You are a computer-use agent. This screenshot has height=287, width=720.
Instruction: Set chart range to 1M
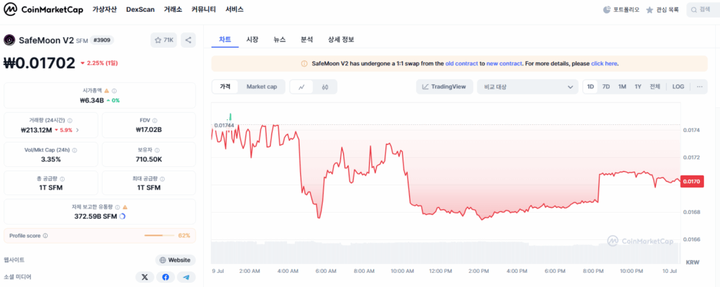[x=622, y=86]
